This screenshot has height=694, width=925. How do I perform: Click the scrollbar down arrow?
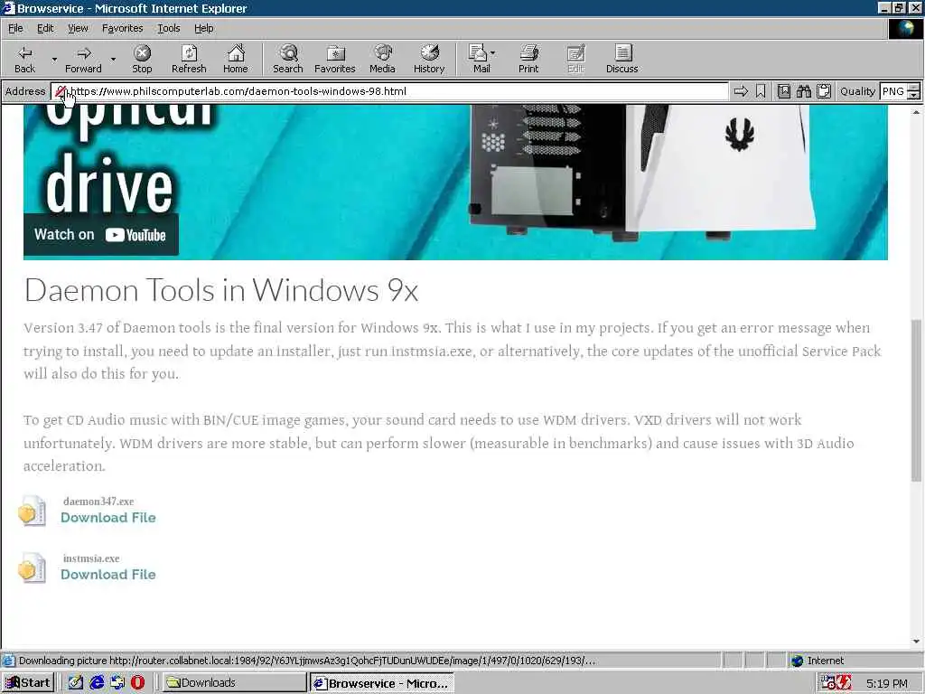pyautogui.click(x=916, y=642)
